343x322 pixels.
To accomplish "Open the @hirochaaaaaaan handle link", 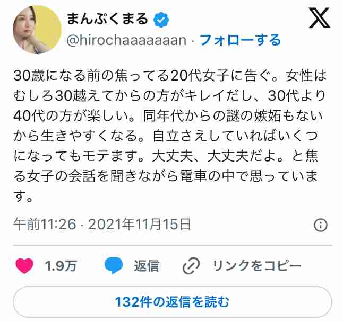I will tap(126, 40).
